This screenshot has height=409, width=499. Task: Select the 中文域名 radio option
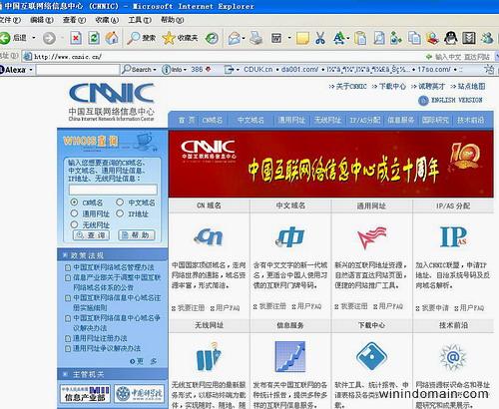120,203
